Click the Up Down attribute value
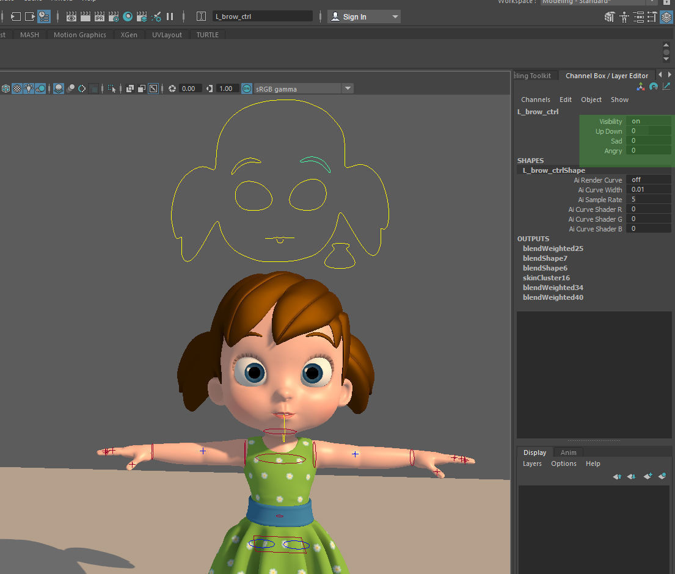 tap(648, 131)
